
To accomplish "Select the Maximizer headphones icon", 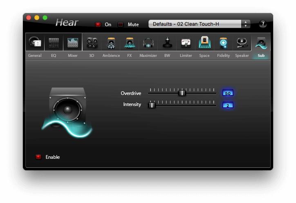I will pos(148,43).
